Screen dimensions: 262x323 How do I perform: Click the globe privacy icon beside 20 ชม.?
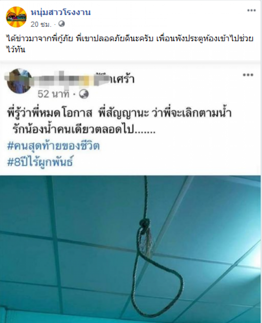click(61, 24)
